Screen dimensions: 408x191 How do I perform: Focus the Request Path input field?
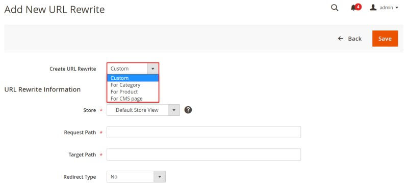203,132
